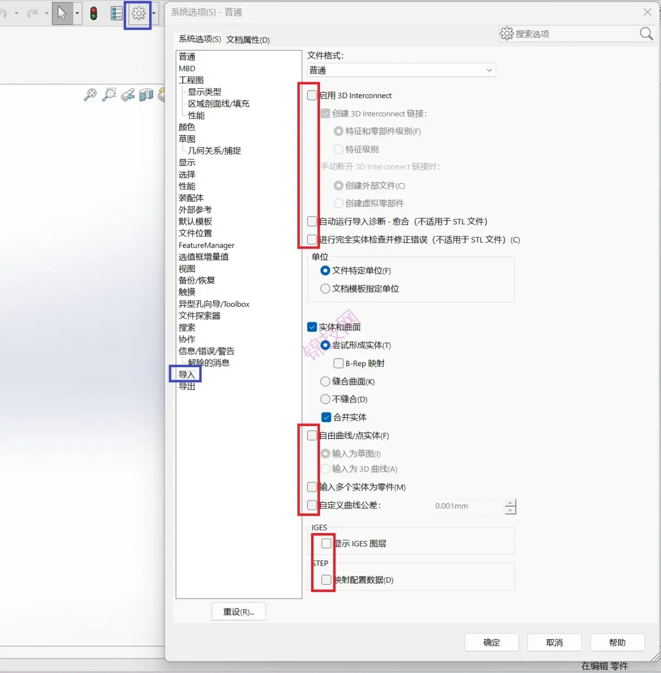The width and height of the screenshot is (661, 673).
Task: Open dropdown arrow beside Undo
Action: [16, 13]
